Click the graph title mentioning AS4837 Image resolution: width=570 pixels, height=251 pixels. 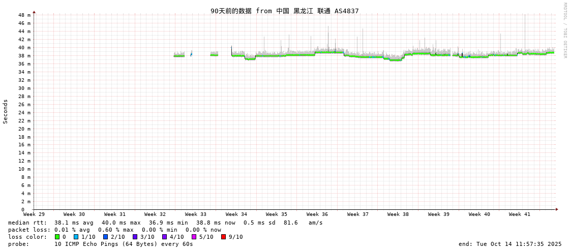[284, 11]
